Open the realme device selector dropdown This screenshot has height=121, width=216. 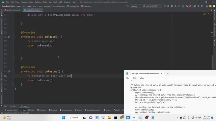(152, 6)
